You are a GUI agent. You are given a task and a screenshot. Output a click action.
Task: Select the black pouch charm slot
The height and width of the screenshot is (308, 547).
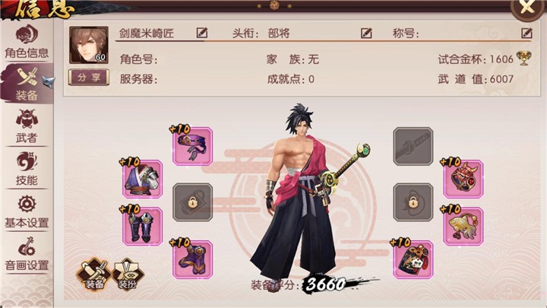point(413,259)
